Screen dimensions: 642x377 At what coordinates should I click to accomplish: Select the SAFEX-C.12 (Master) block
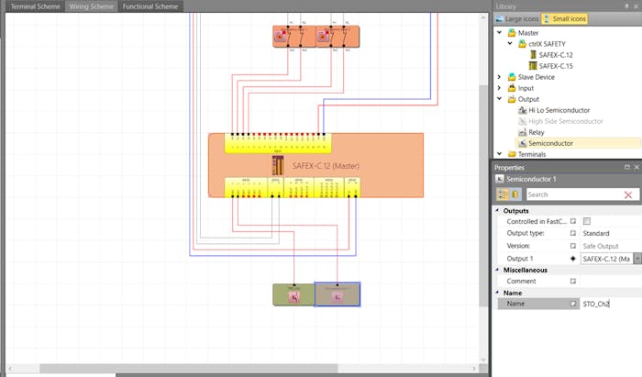click(315, 165)
